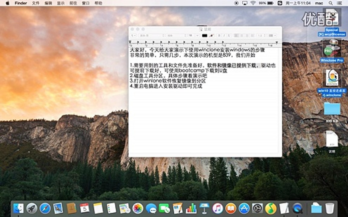348x217 pixels.
Task: Open Contacts book icon in Dock
Action: click(72, 208)
